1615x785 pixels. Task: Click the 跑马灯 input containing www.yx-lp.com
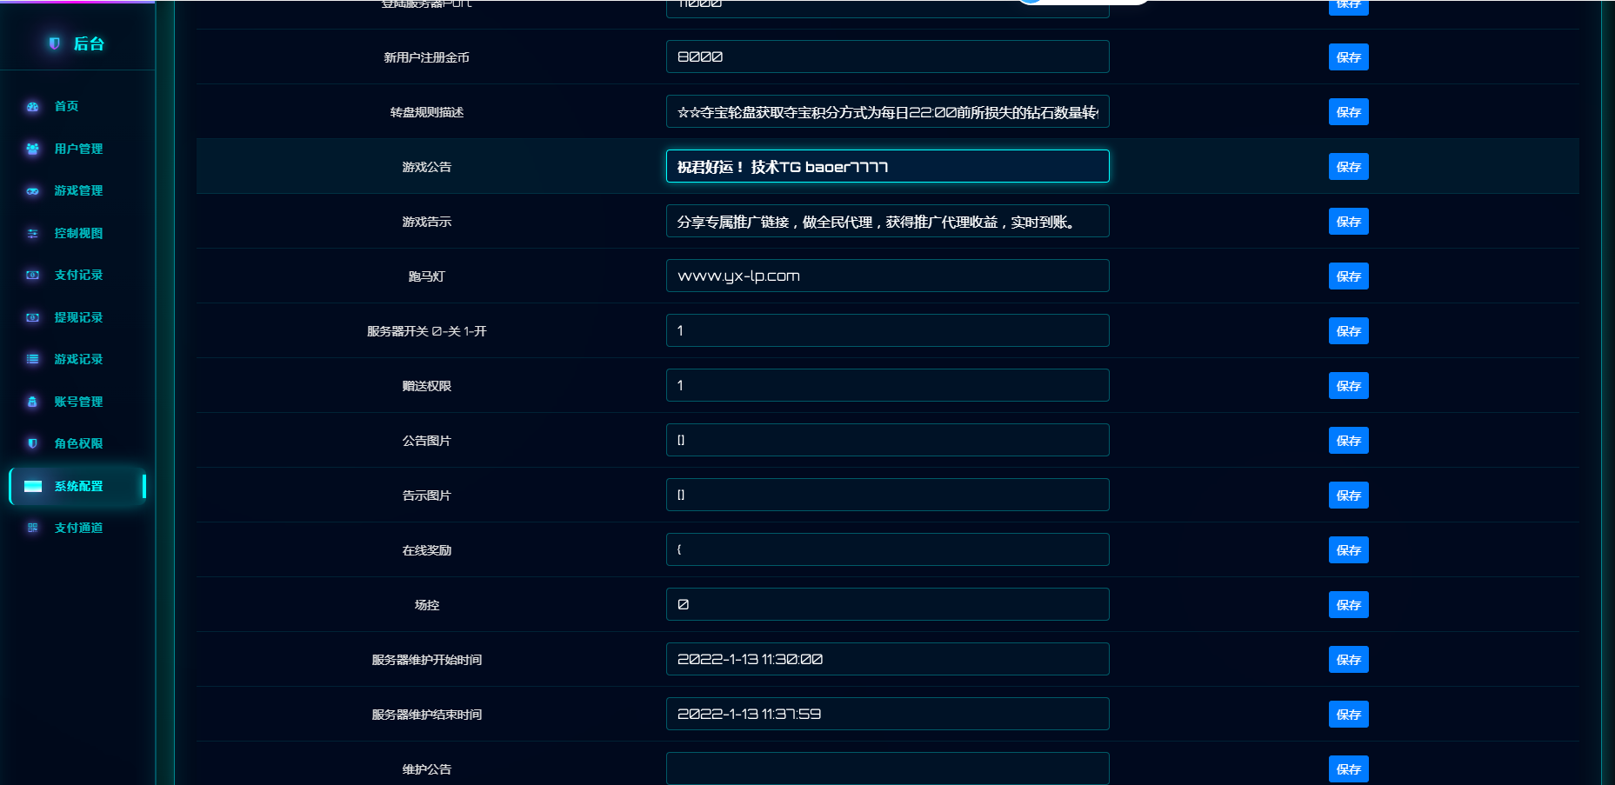click(x=887, y=276)
